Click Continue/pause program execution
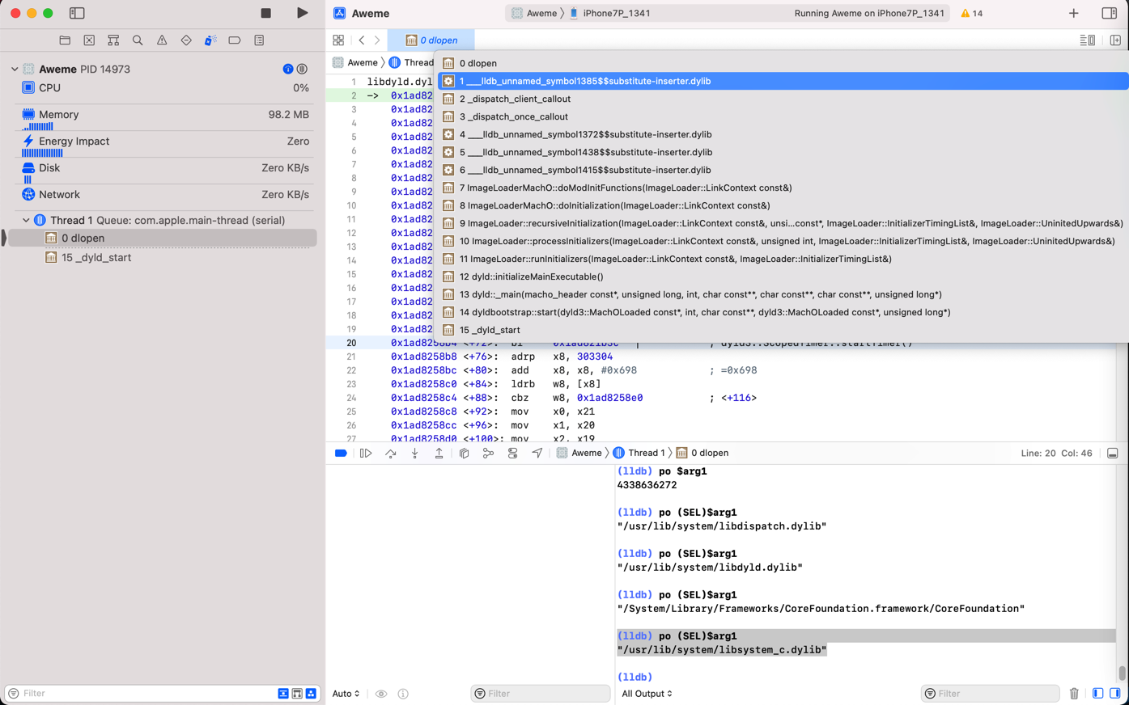The height and width of the screenshot is (705, 1129). (x=366, y=454)
